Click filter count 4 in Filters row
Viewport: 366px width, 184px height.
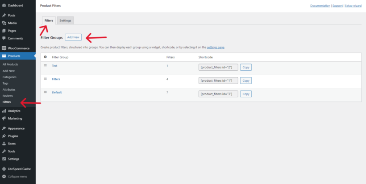pos(167,79)
